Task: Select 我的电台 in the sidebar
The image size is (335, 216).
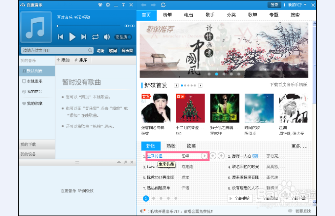Action: 37,92
